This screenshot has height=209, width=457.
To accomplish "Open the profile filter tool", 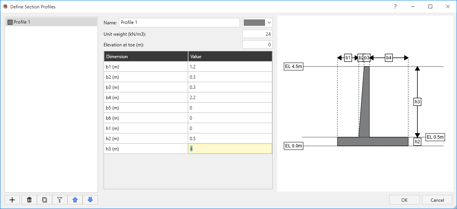I will (60, 200).
